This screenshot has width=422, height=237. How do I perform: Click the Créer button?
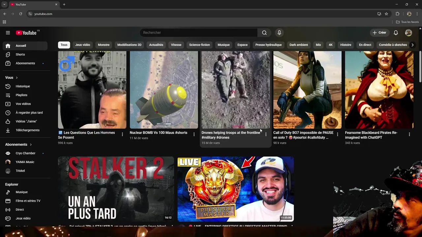(x=379, y=33)
